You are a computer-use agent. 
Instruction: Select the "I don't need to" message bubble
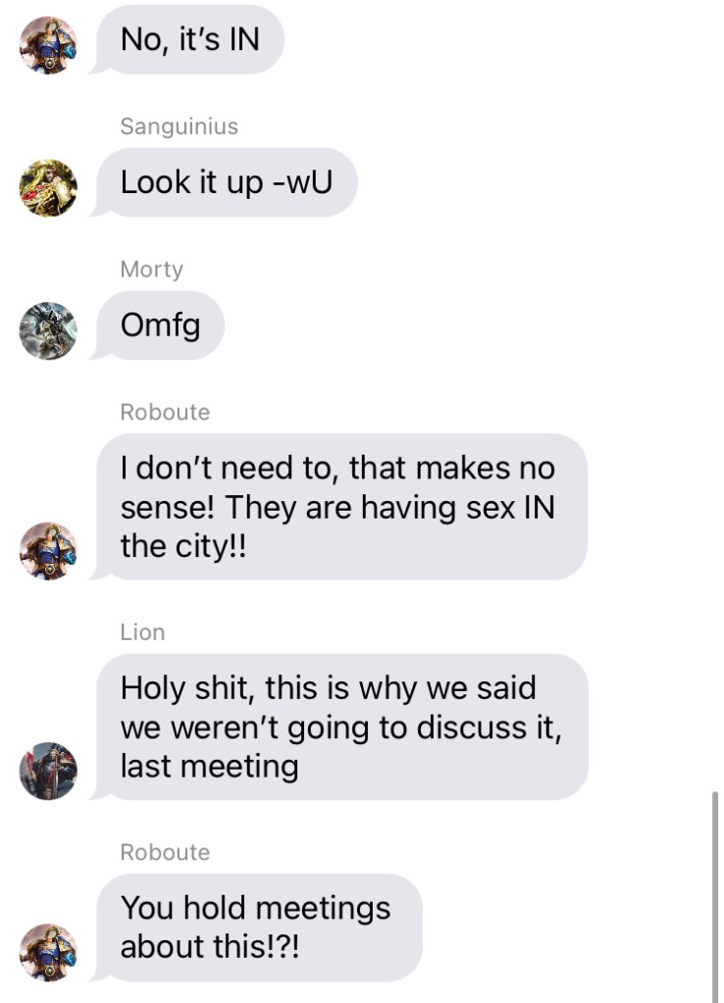click(341, 507)
